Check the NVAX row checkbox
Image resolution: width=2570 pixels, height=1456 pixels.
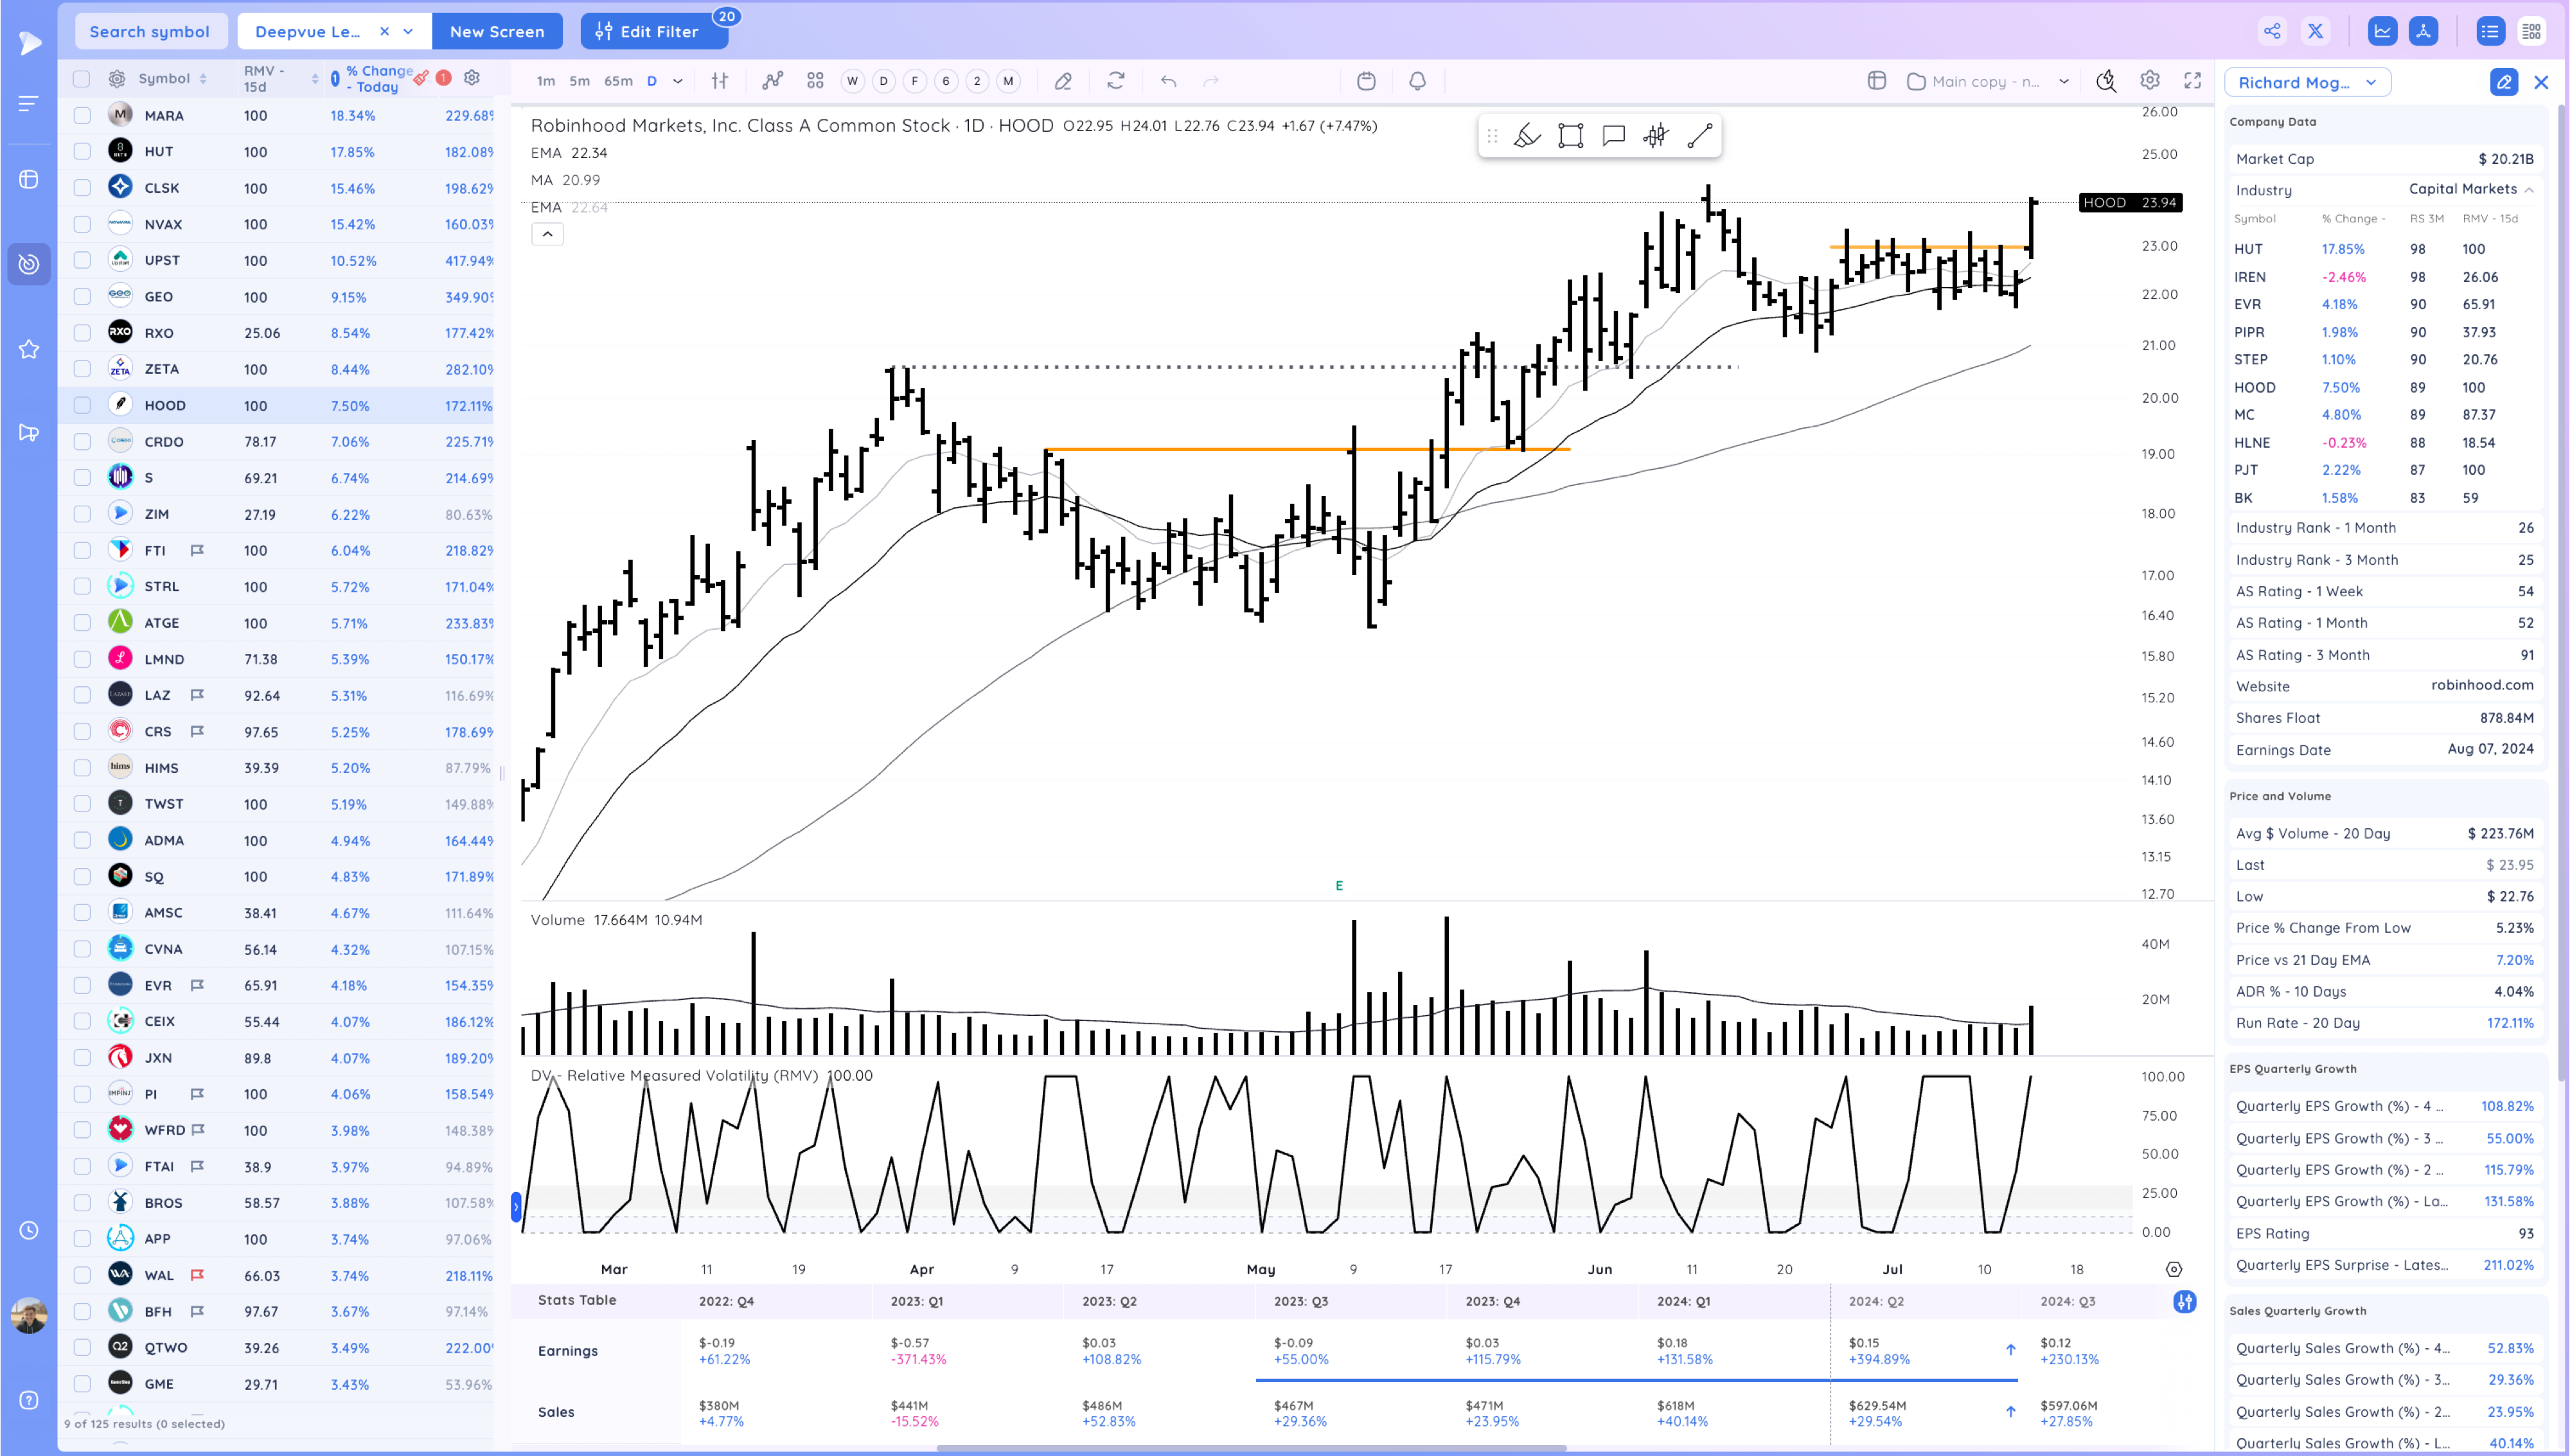coord(82,224)
